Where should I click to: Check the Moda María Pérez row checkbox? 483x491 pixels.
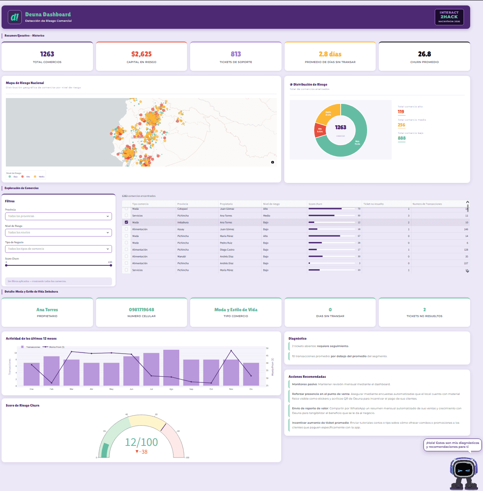[x=126, y=236]
